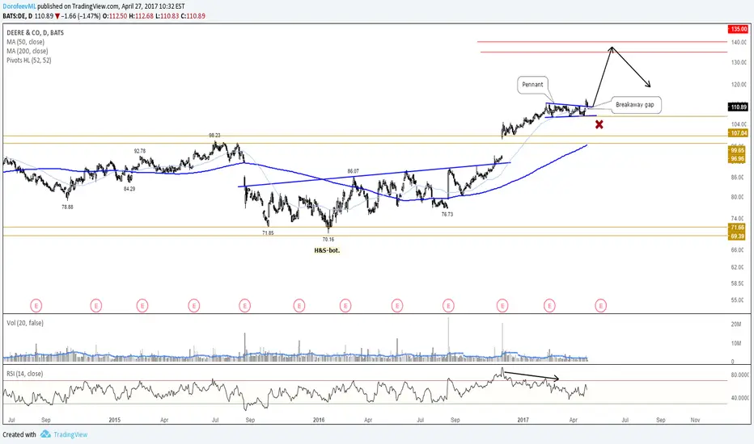The height and width of the screenshot is (444, 754).
Task: Select the Vol (20, false) indicator label
Action: tap(25, 323)
